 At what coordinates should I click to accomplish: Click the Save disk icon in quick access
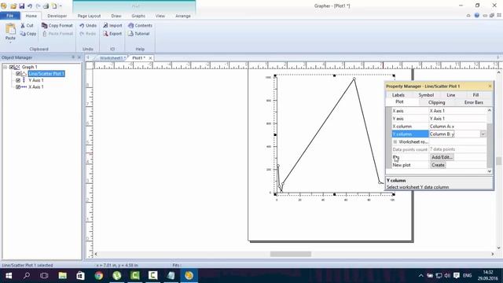coord(21,6)
